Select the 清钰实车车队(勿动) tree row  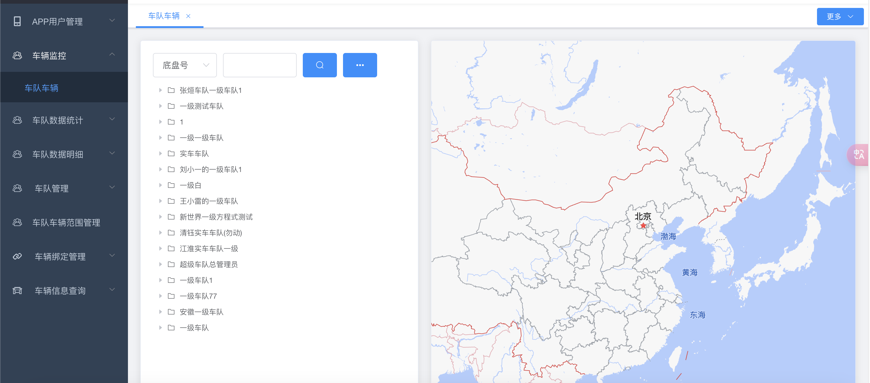279,233
